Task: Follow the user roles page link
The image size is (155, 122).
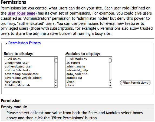Action: click(x=21, y=13)
